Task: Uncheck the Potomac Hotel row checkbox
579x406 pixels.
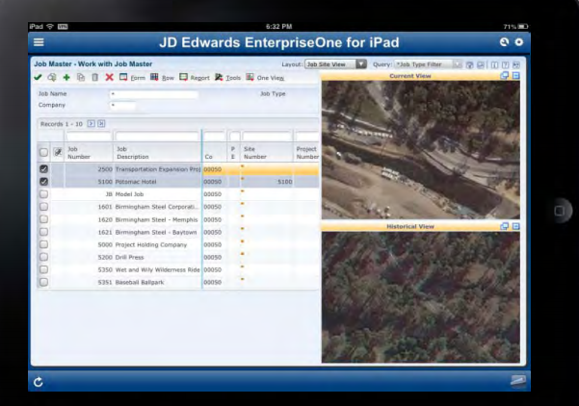Action: point(43,182)
